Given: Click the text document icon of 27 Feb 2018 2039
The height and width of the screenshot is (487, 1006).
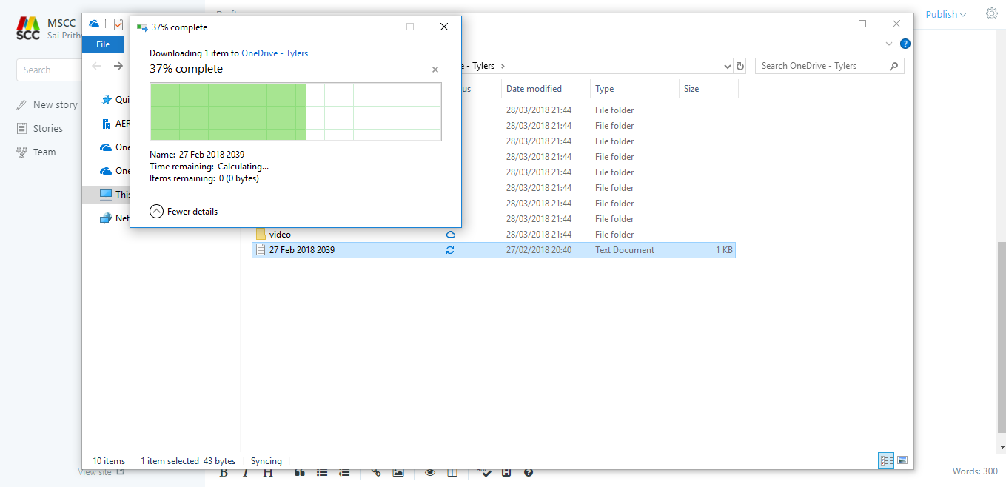Looking at the screenshot, I should point(261,250).
